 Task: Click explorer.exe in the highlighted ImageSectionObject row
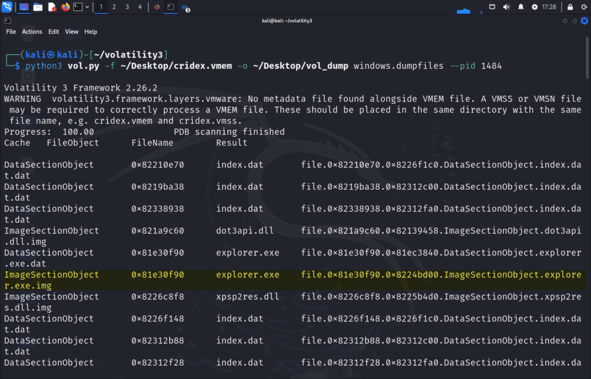248,275
